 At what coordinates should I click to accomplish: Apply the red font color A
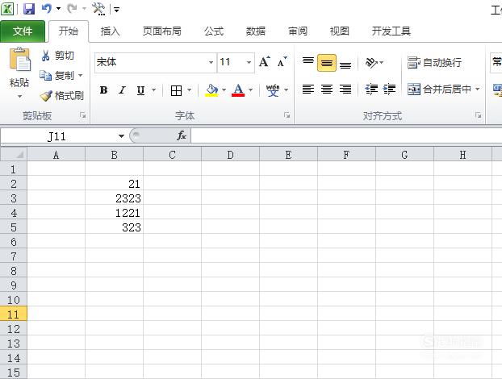[238, 90]
